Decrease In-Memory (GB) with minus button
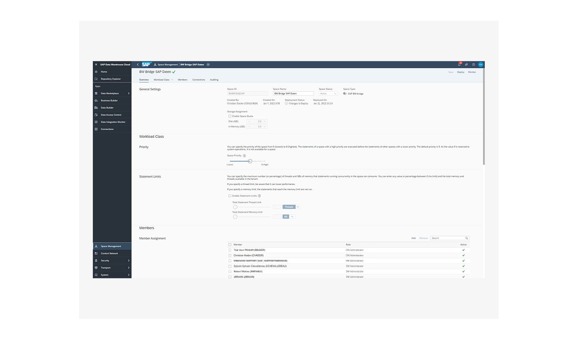578x339 pixels. click(249, 126)
